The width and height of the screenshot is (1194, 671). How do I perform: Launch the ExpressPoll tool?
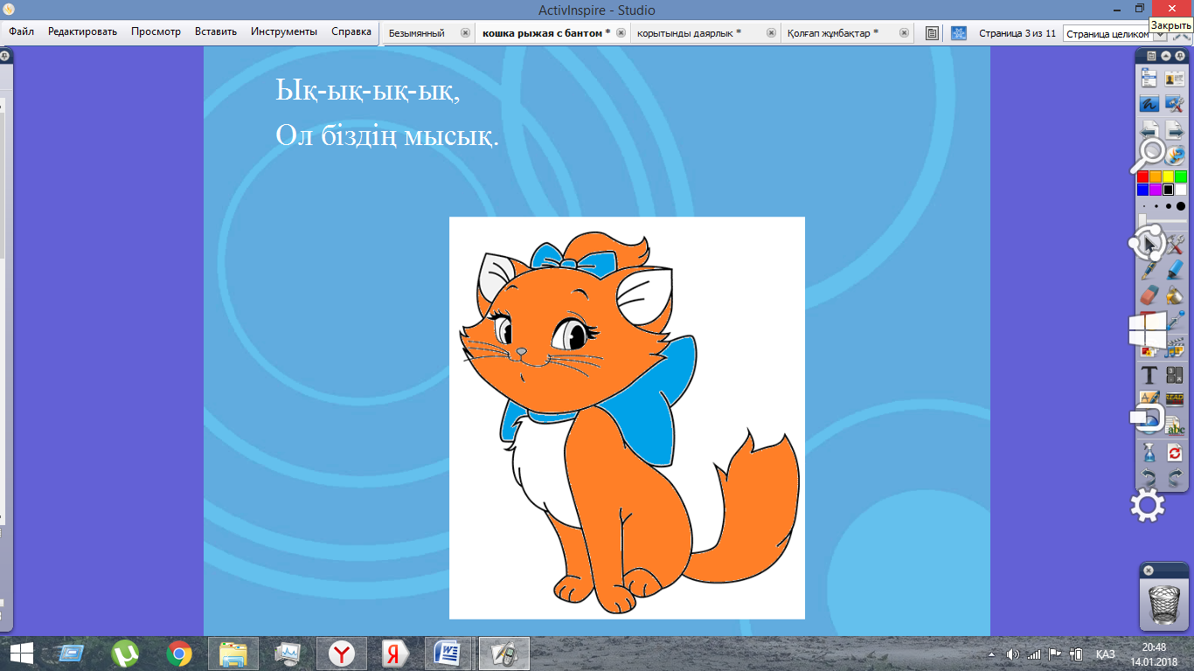(x=1175, y=156)
